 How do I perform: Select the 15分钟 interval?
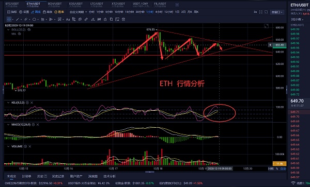pos(129,12)
